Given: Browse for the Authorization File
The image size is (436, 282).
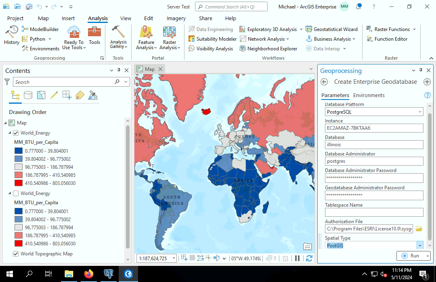Looking at the screenshot, I should coord(419,229).
